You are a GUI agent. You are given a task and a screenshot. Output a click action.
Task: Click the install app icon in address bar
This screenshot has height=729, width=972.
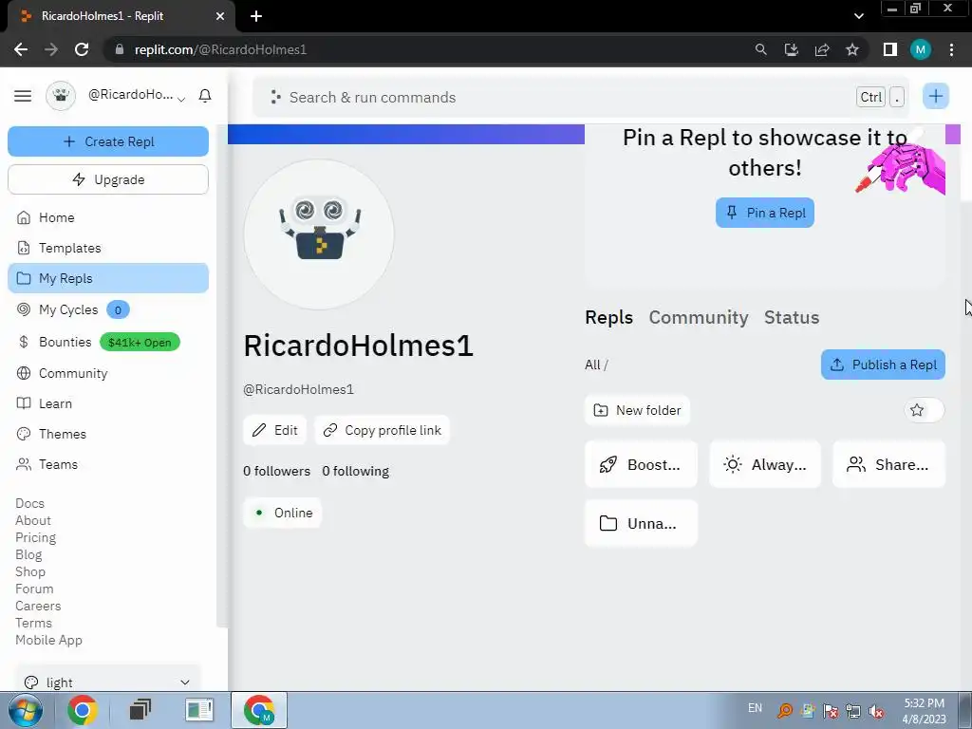click(791, 49)
